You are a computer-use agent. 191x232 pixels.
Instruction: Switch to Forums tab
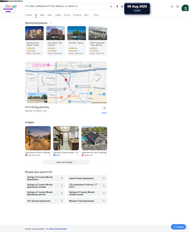[x=67, y=15]
